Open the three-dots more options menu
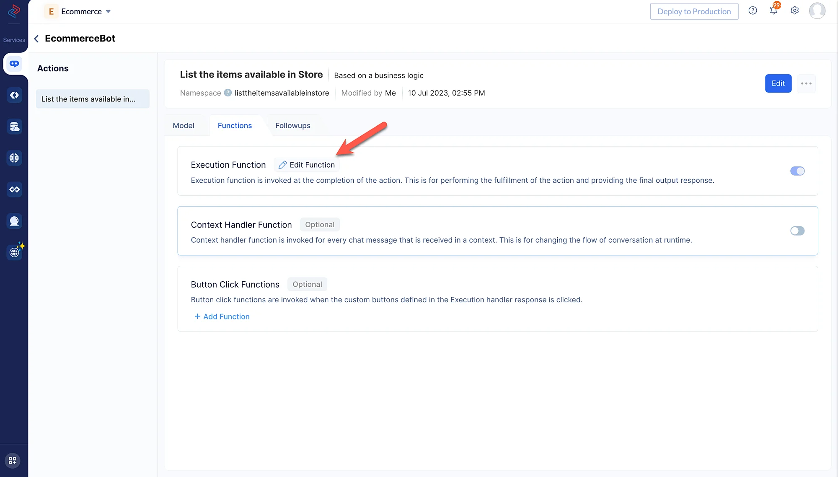Screen dimensions: 838x477 tap(806, 83)
